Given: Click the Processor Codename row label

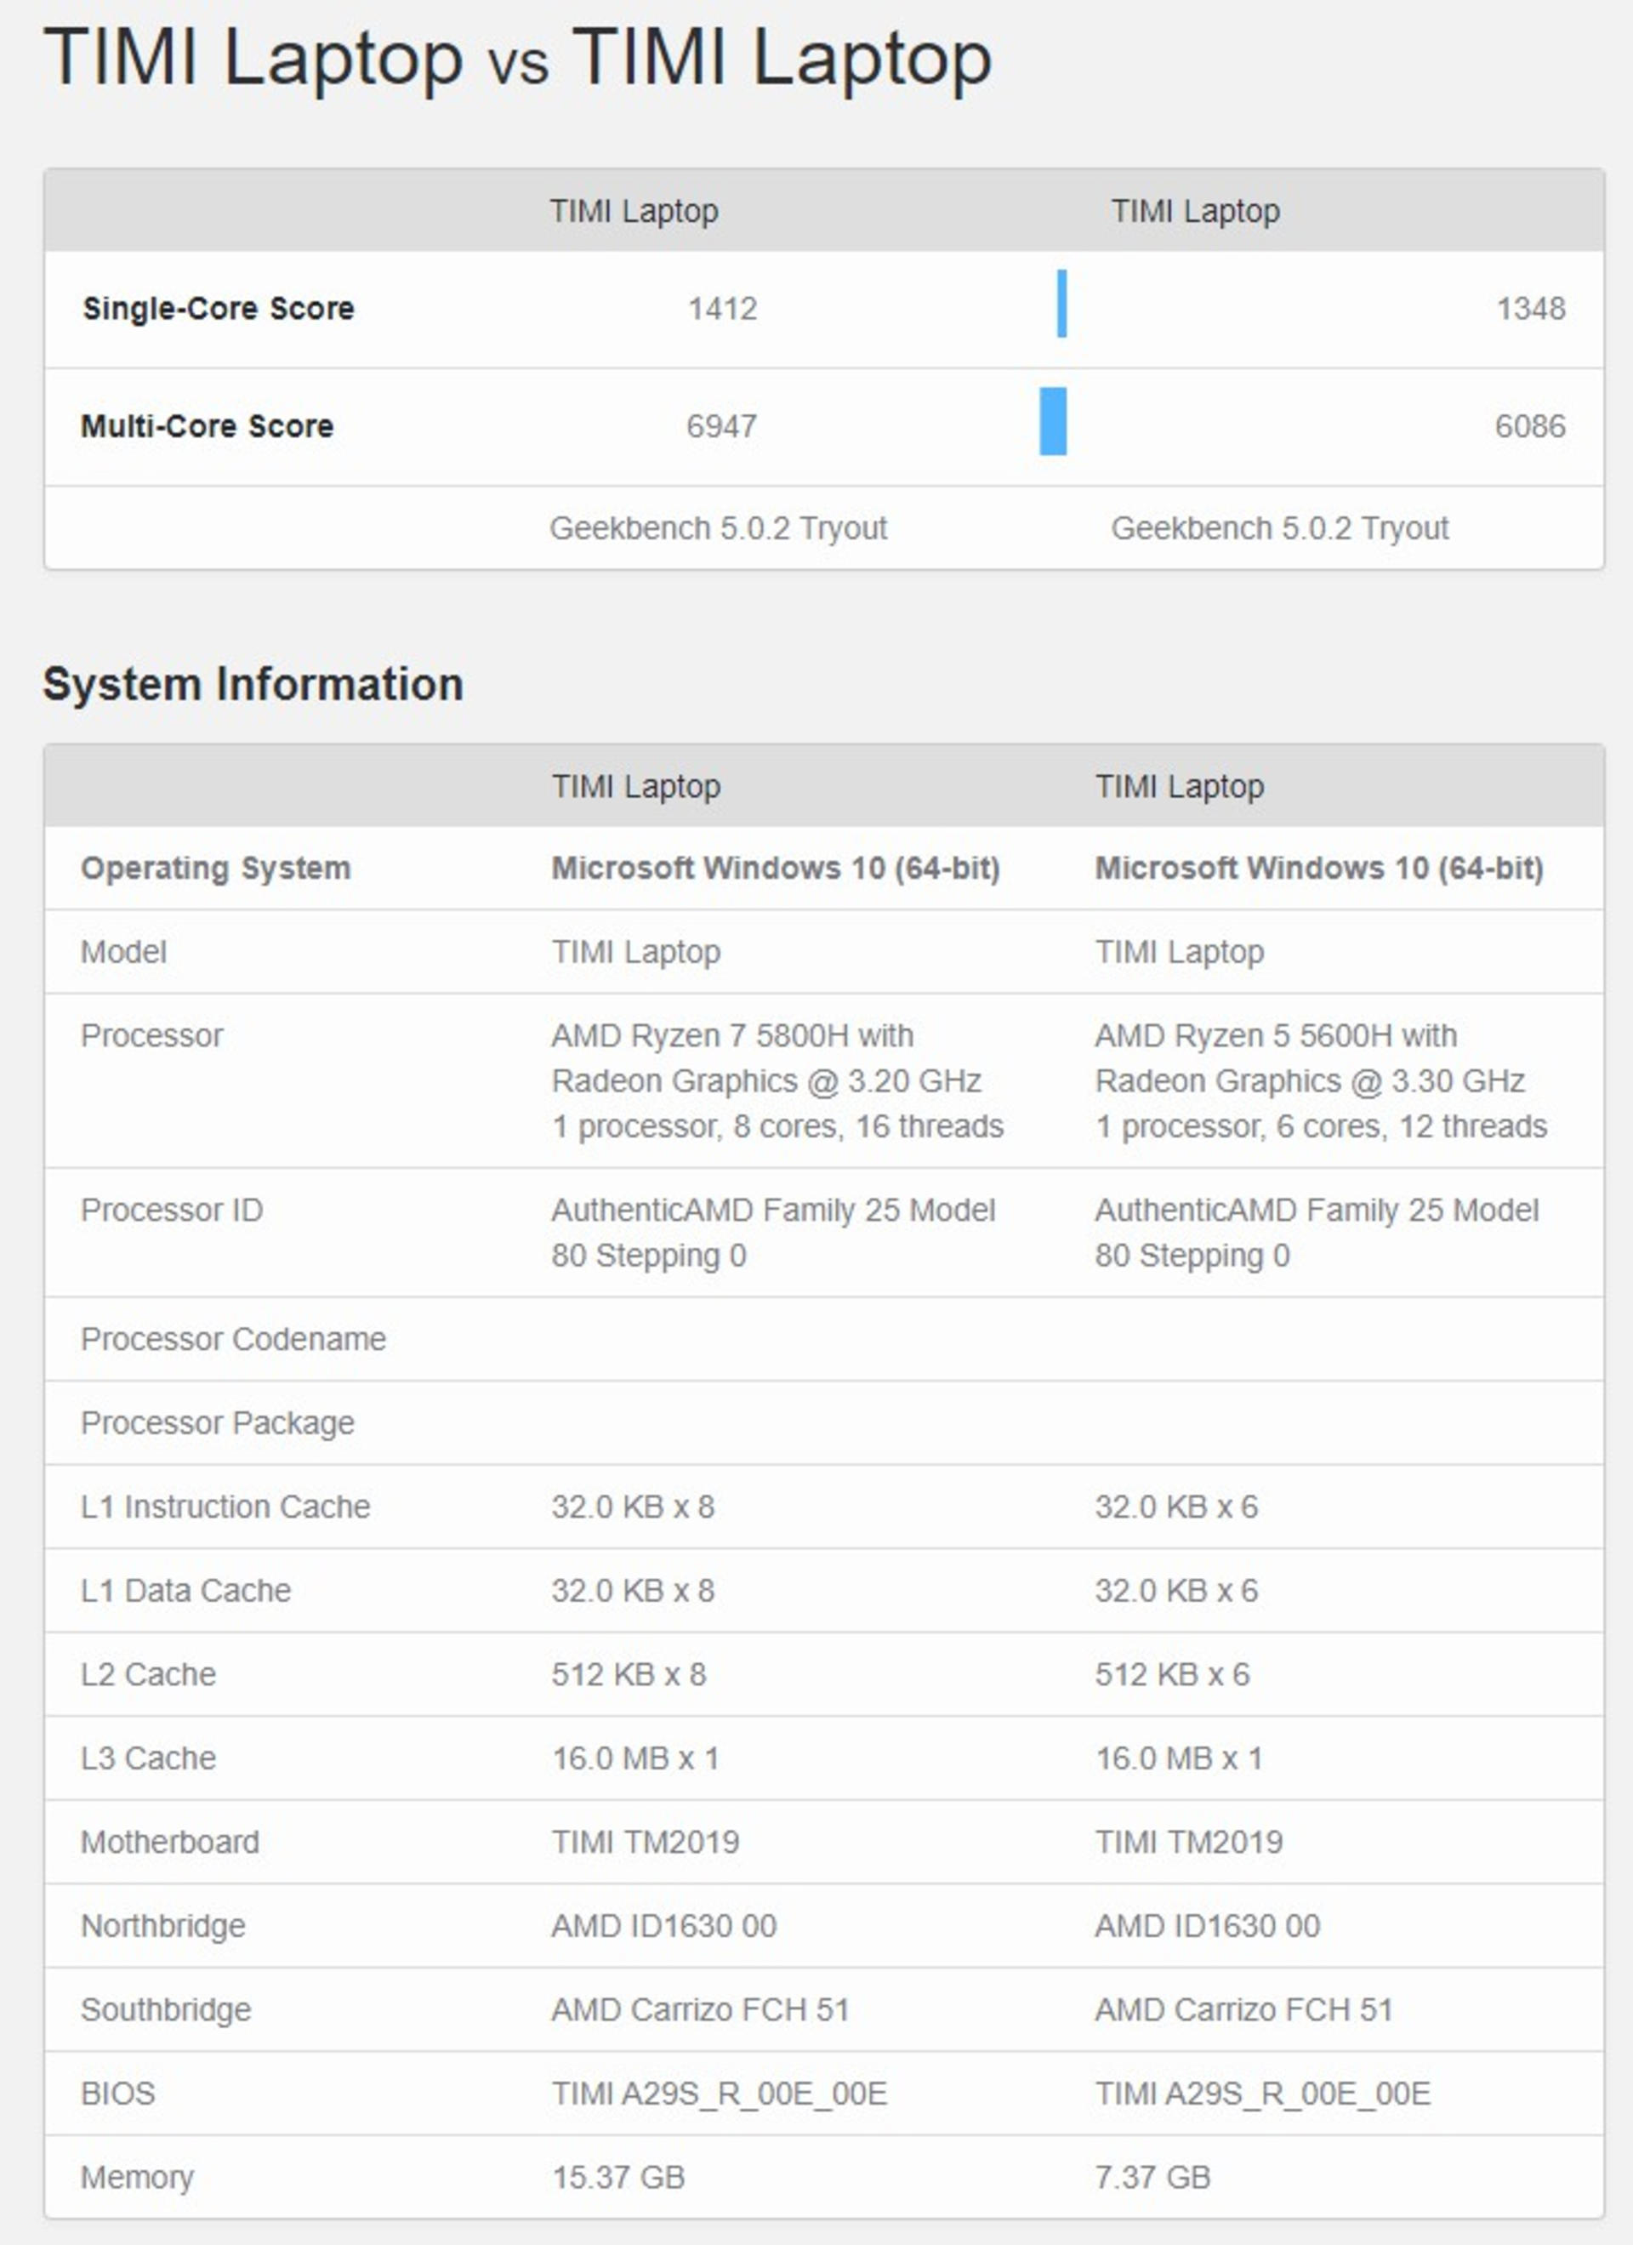Looking at the screenshot, I should pos(234,1339).
